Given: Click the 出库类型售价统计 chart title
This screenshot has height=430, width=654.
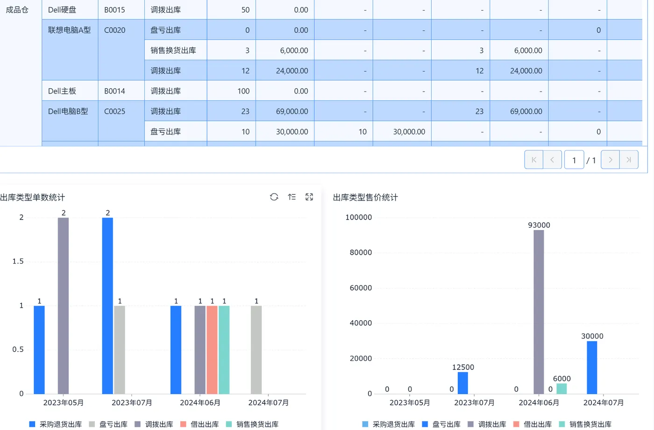Looking at the screenshot, I should coord(365,197).
